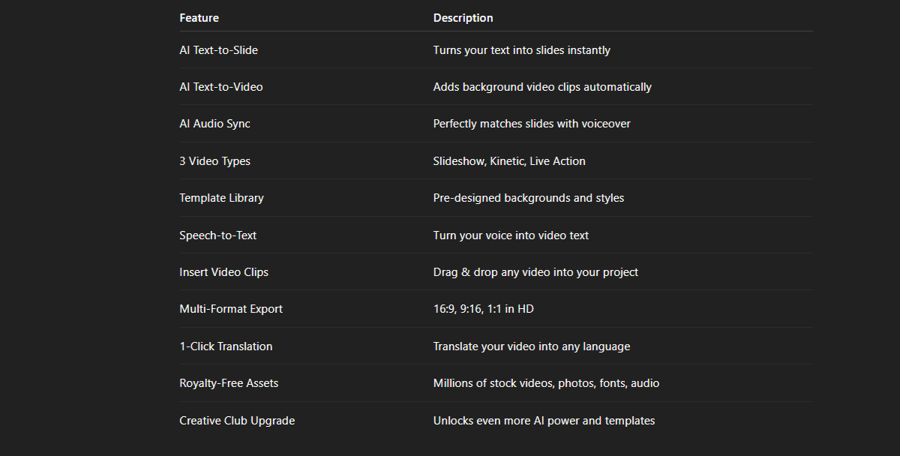Image resolution: width=900 pixels, height=456 pixels.
Task: Select the Template Library feature cell
Action: (222, 198)
